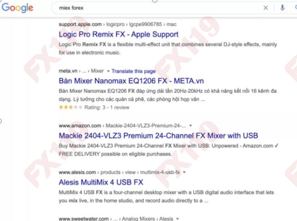This screenshot has width=297, height=221.
Task: Open the Mackie 2404-VLZ3 Premium mixer result
Action: 158,136
